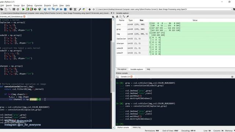
Task: Sort variables by the Size column
Action: tap(141, 20)
